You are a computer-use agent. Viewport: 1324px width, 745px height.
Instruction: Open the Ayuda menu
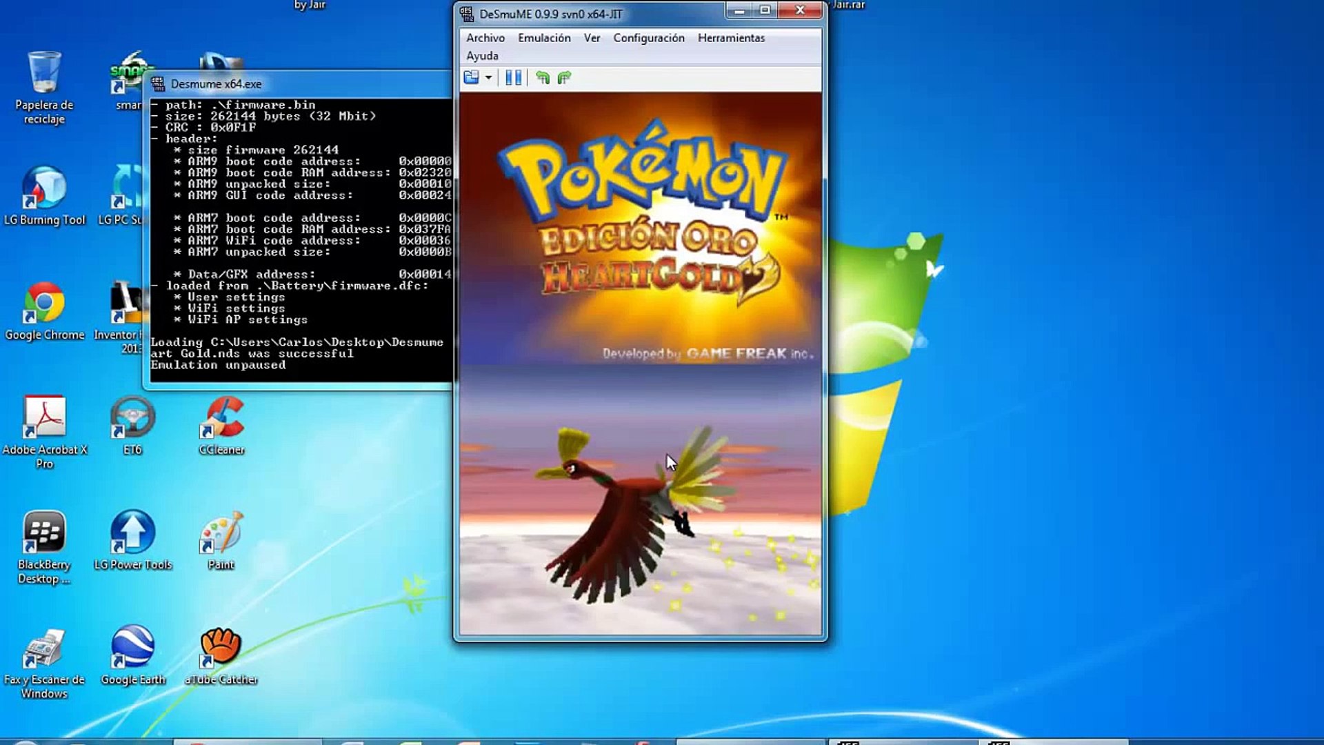coord(482,55)
